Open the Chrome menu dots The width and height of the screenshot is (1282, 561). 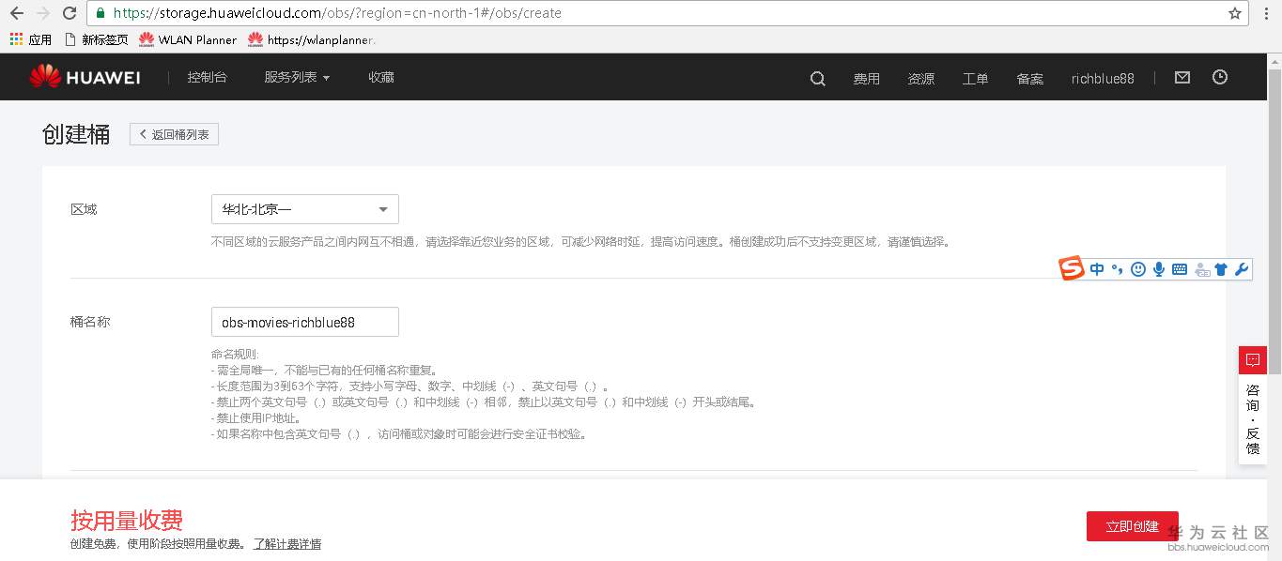1268,13
